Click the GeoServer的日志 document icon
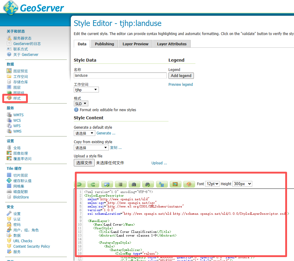This screenshot has width=294, height=261. 9,43
